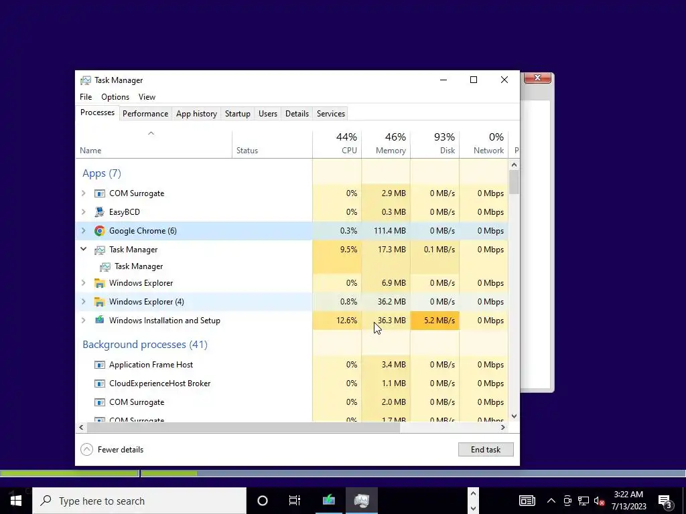Select the Apps (7) group header
The image size is (686, 514).
(102, 173)
